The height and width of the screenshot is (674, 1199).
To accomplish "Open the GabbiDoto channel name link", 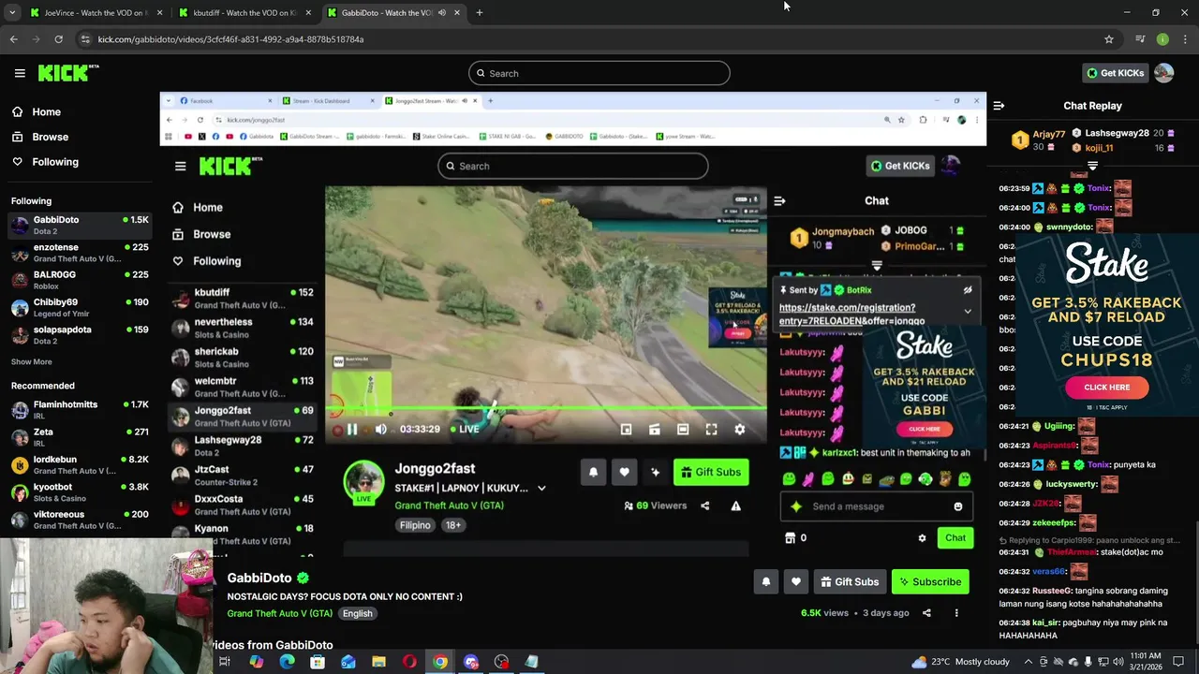I will point(259,579).
